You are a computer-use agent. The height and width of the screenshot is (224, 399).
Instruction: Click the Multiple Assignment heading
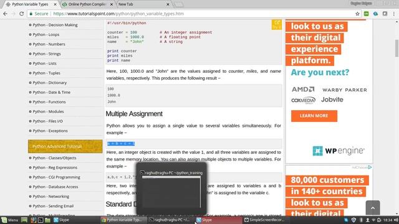(x=134, y=114)
